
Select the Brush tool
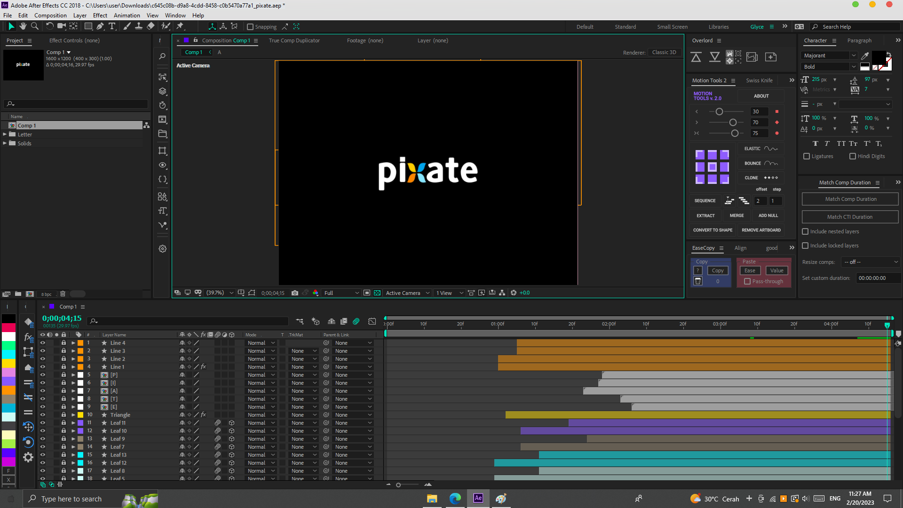[127, 26]
